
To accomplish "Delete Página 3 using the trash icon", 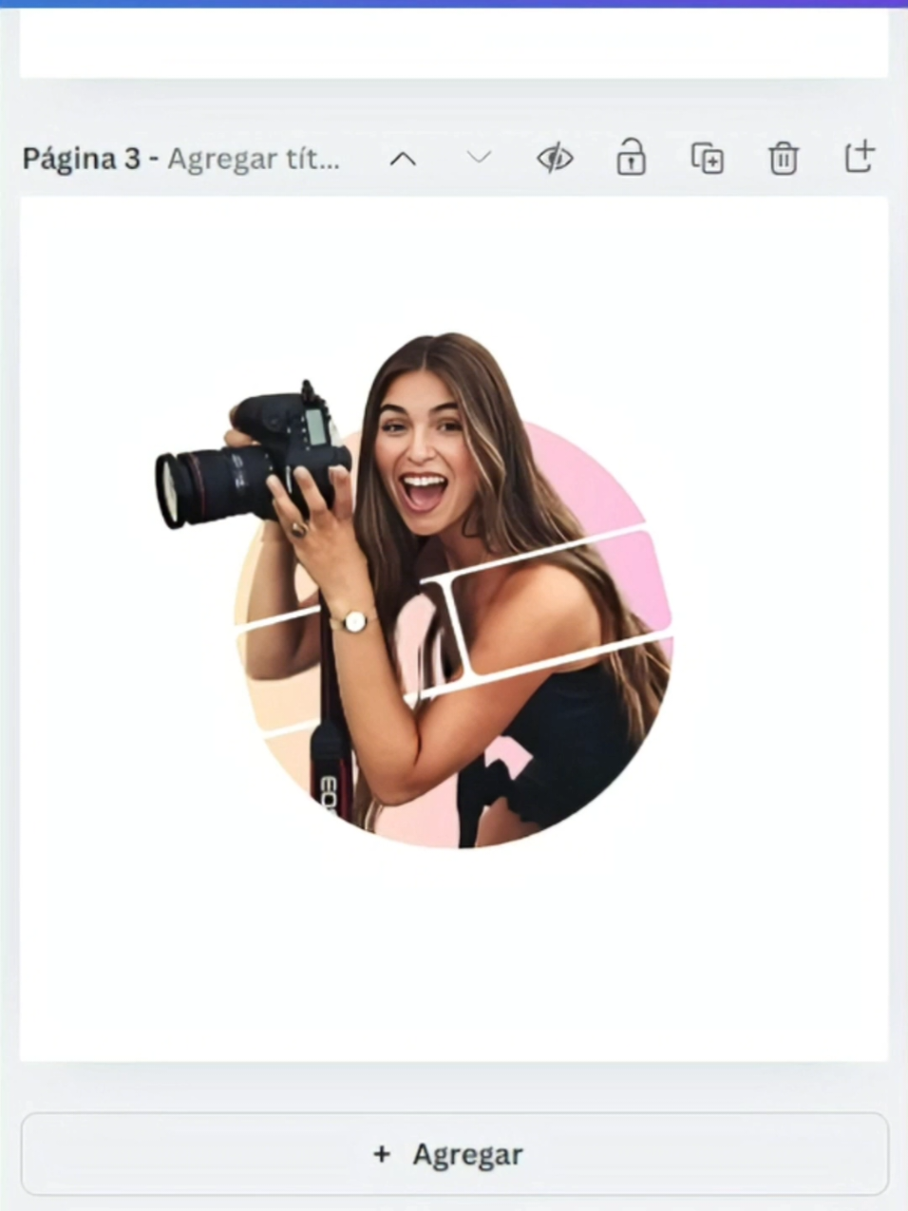I will 783,158.
